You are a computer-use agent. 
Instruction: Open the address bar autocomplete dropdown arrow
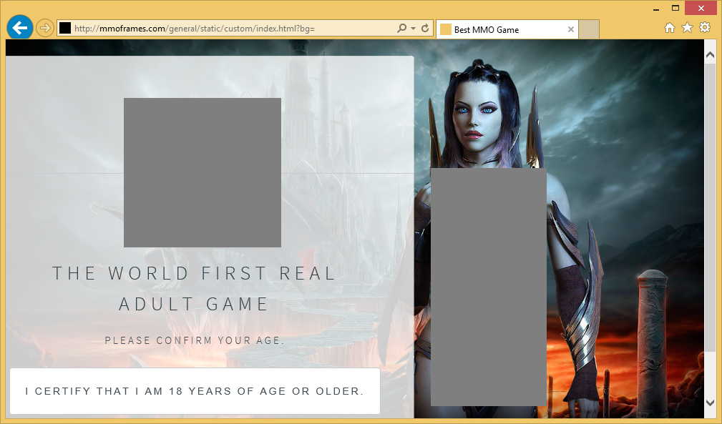coord(414,29)
